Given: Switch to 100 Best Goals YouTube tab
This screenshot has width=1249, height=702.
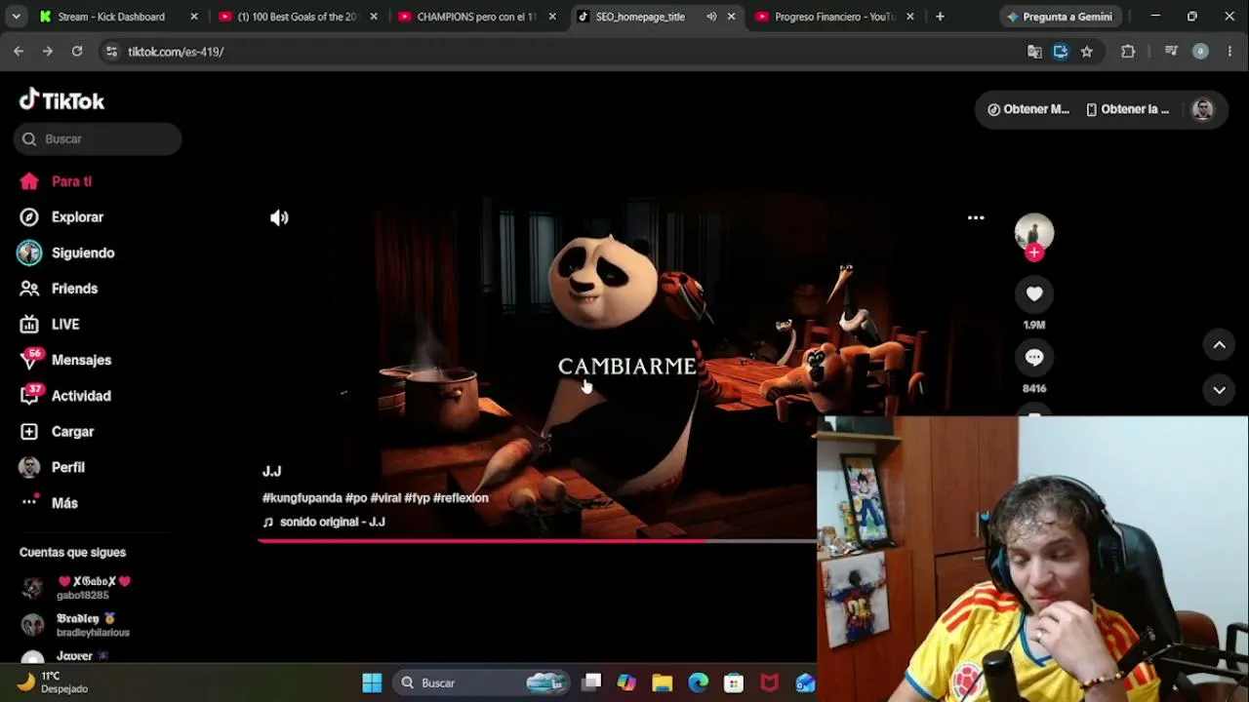Looking at the screenshot, I should pyautogui.click(x=298, y=17).
